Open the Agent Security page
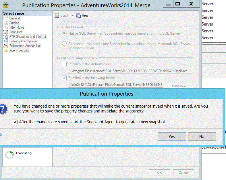 point(19,50)
